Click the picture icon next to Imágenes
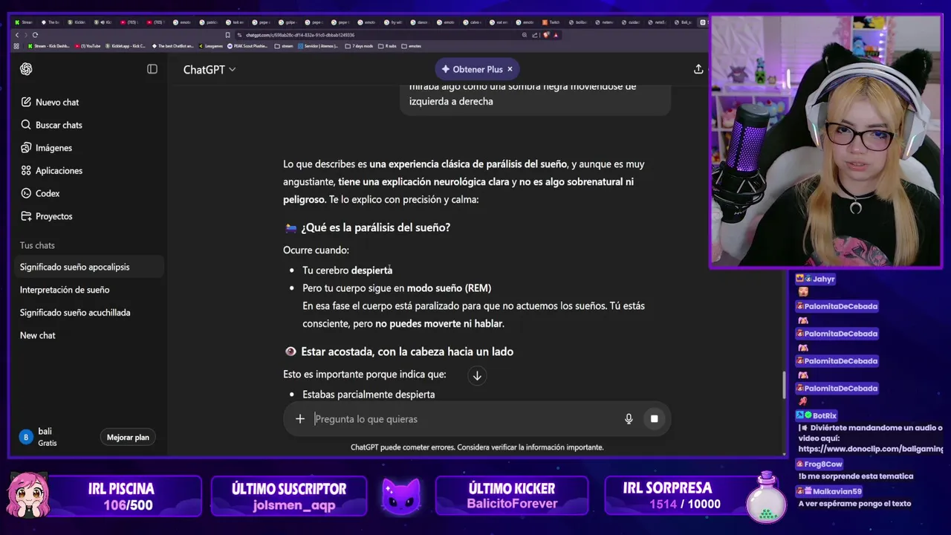This screenshot has height=535, width=951. pyautogui.click(x=26, y=148)
